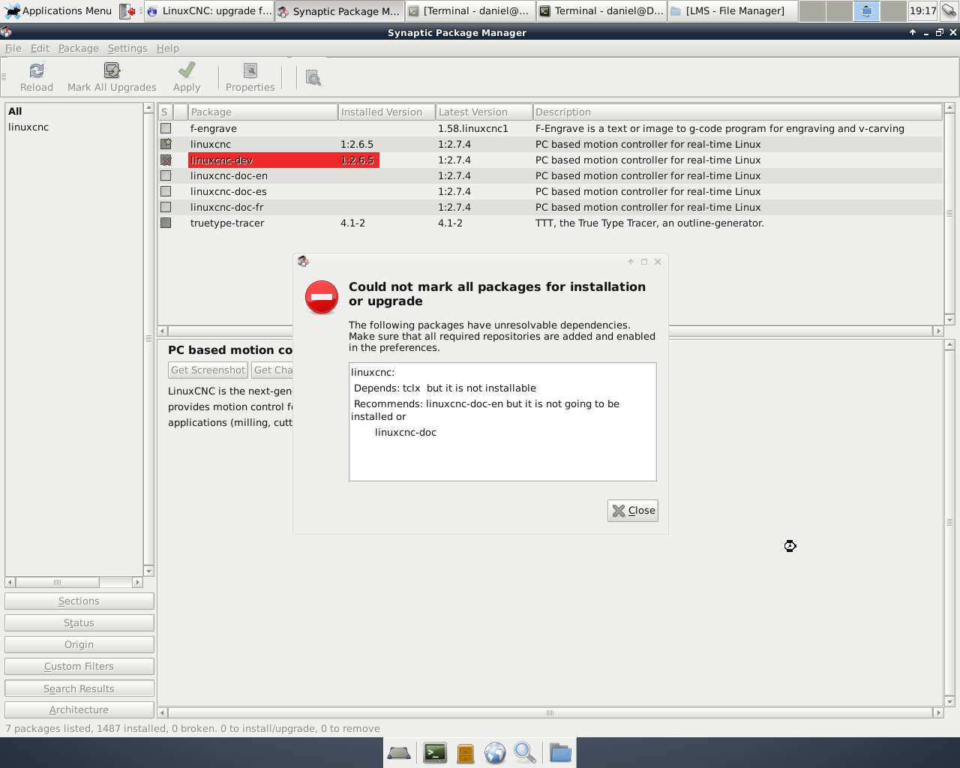Toggle status box for f-engrave package
The width and height of the screenshot is (960, 768).
166,128
